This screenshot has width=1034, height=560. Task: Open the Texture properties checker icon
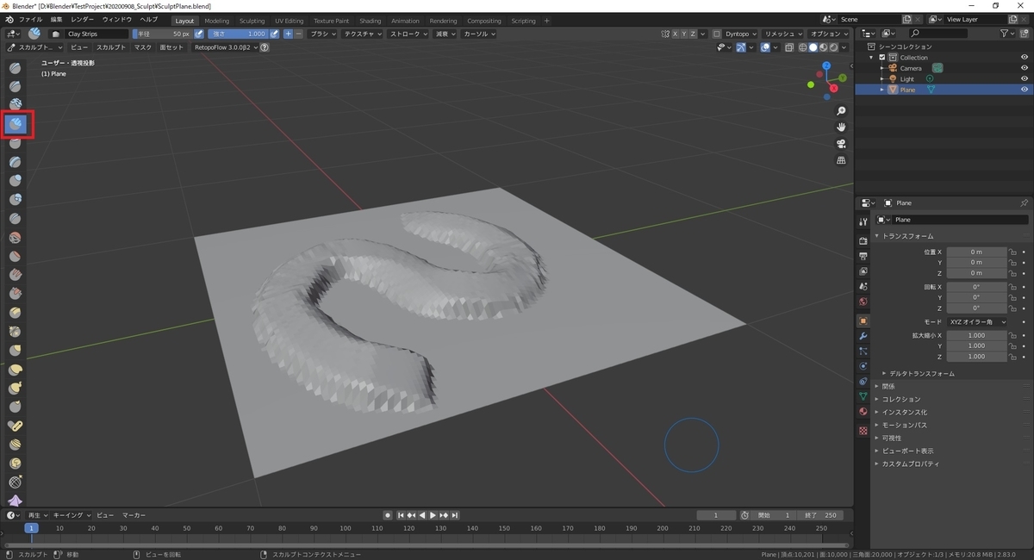tap(863, 430)
